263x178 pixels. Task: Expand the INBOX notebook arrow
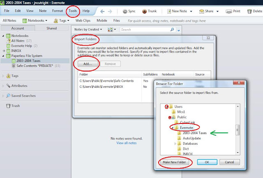click(x=4, y=51)
